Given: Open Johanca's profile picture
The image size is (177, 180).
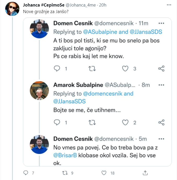Looking at the screenshot, I should click(12, 9).
